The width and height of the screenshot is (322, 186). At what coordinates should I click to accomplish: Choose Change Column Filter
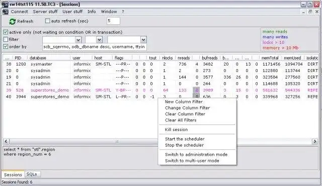tap(187, 108)
